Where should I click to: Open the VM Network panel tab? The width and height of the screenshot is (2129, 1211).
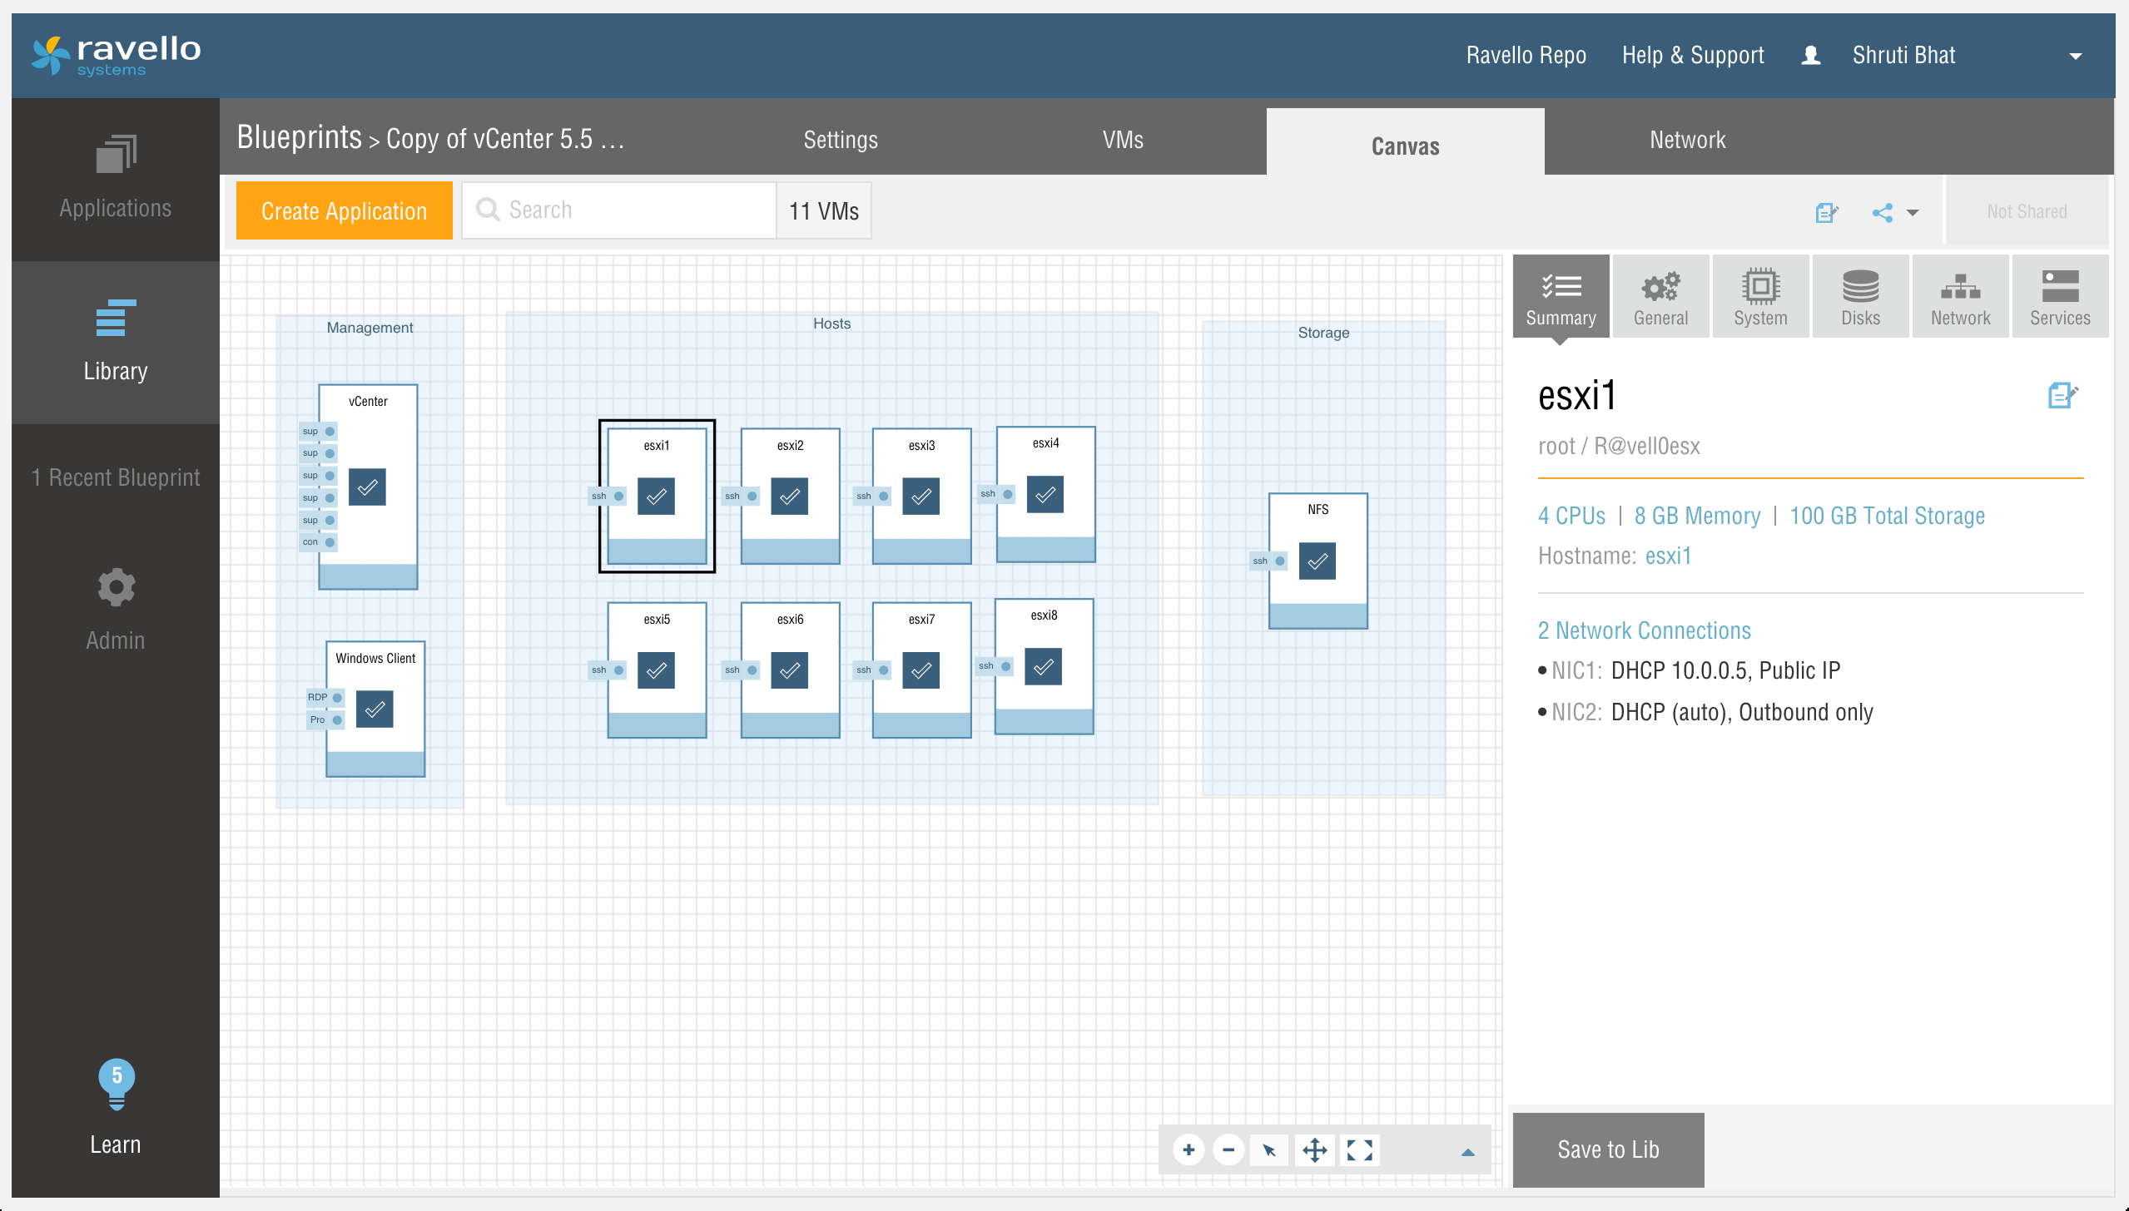point(1960,297)
